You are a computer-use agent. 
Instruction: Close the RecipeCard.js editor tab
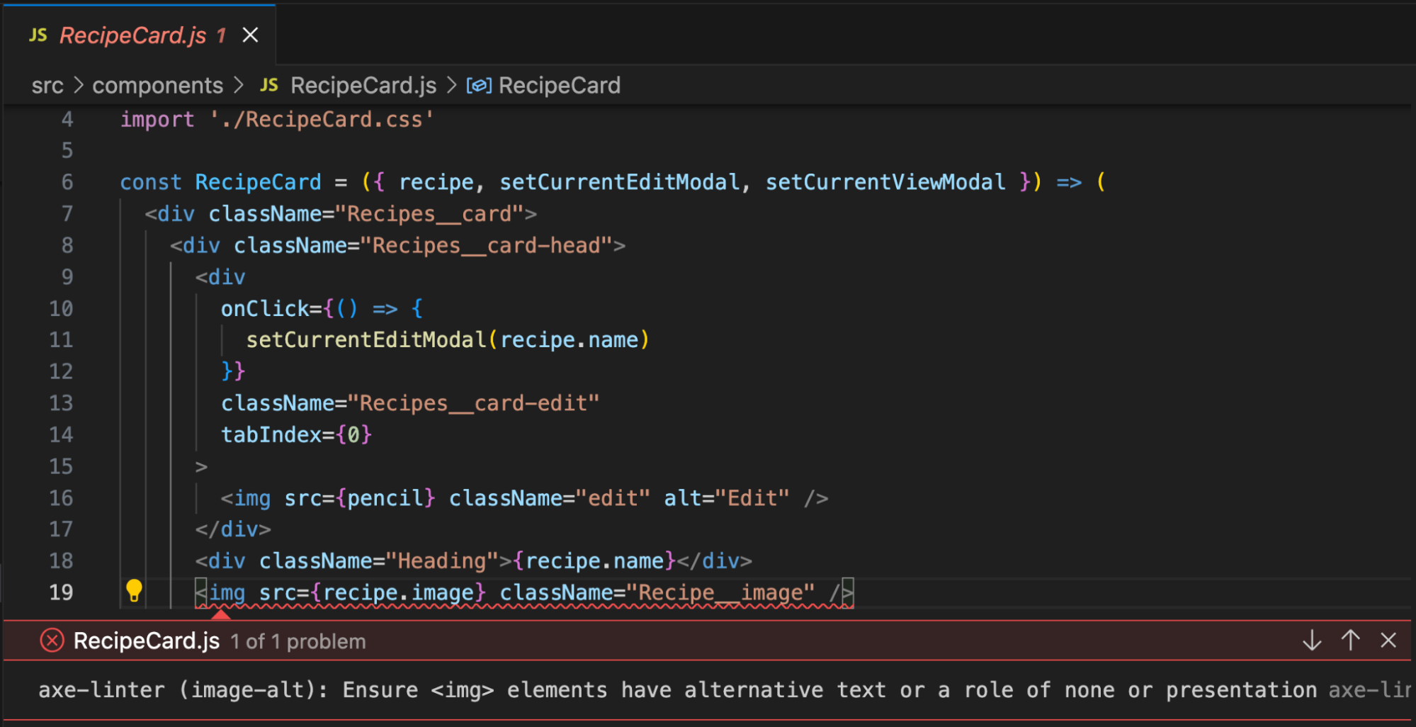[x=250, y=35]
